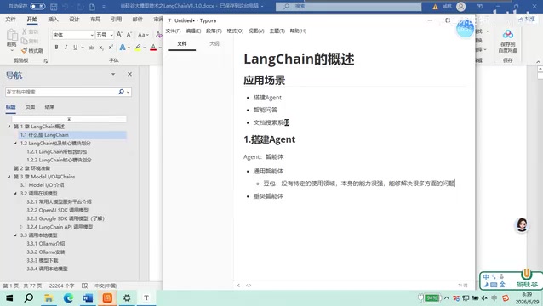Click the new document icon in Word toolbar
Screen dimensions: 543x306
(92, 7)
